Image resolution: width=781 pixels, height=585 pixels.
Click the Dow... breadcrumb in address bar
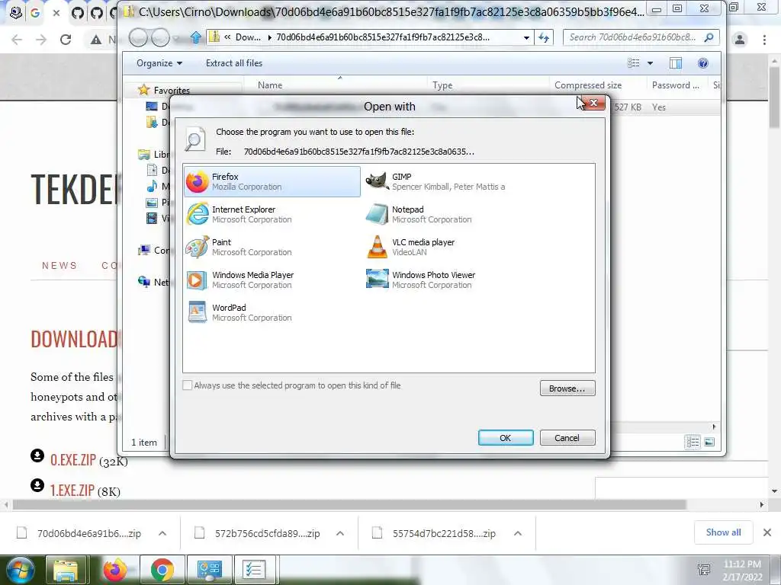coord(248,37)
